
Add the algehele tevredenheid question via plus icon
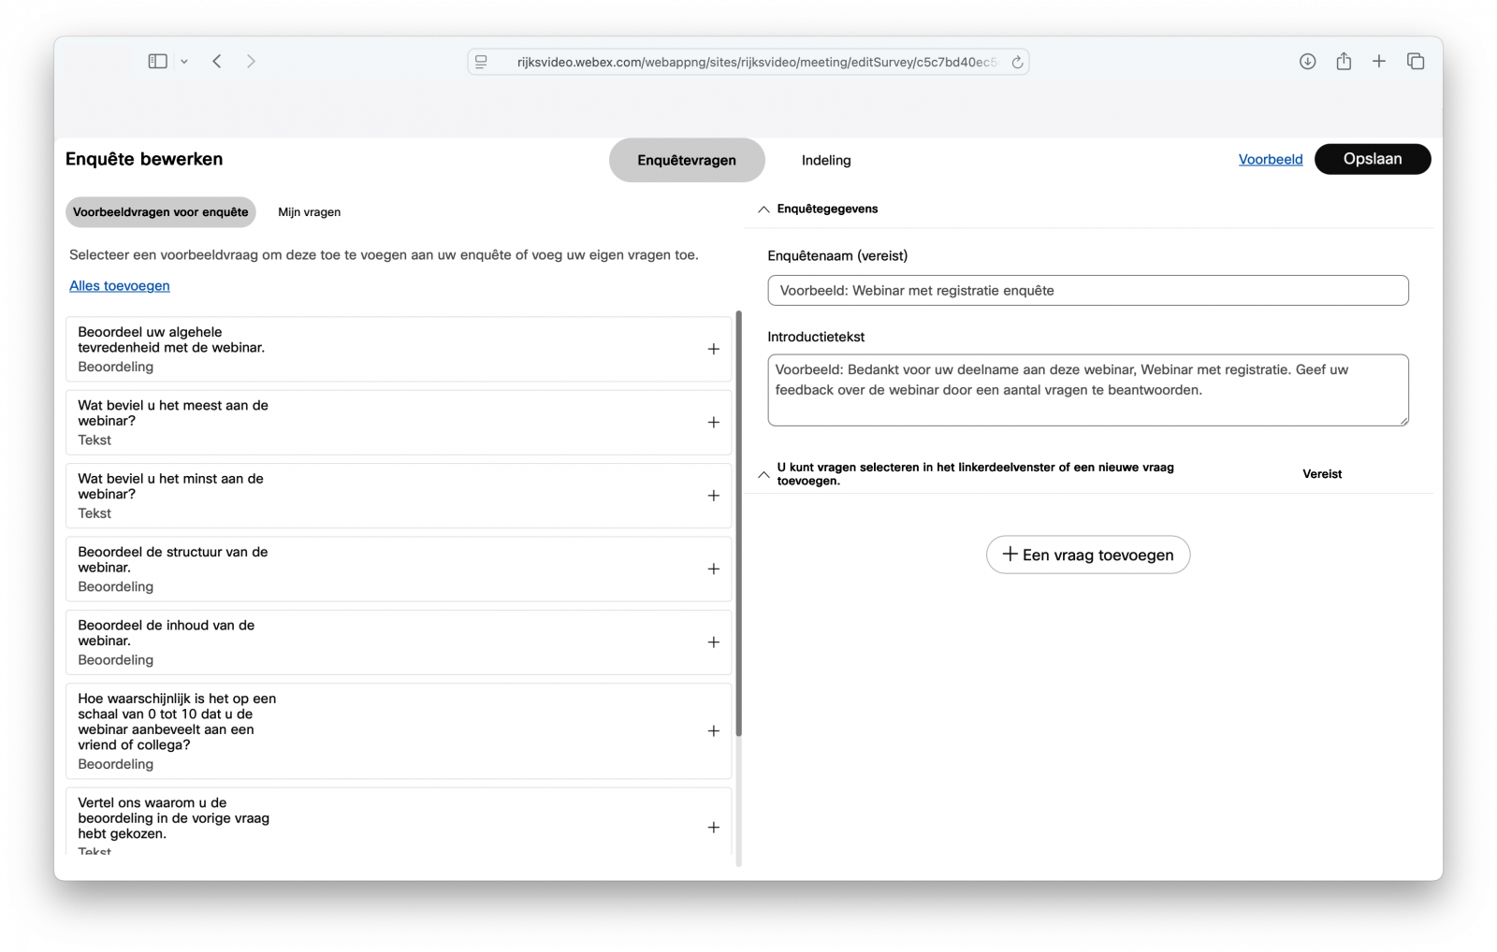(x=714, y=349)
